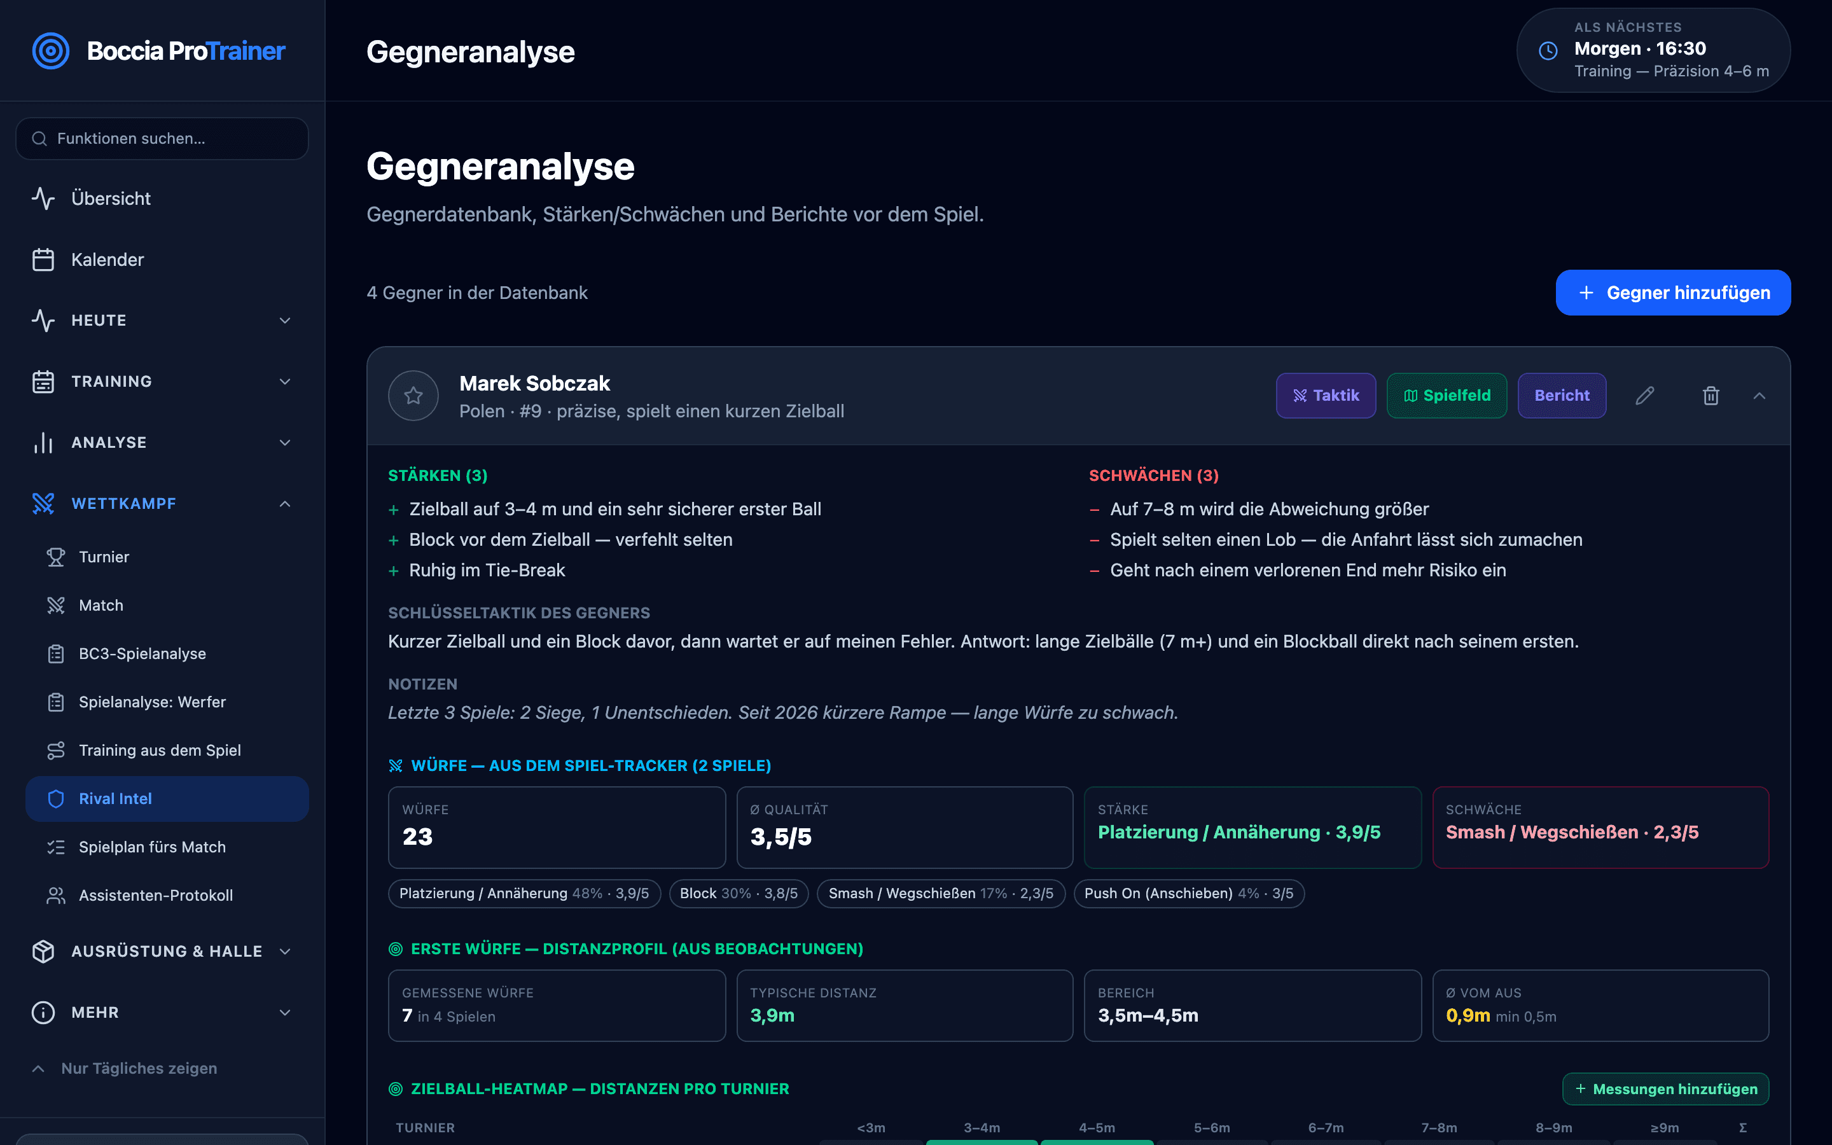1832x1145 pixels.
Task: Open Kalender in the sidebar
Action: (162, 260)
